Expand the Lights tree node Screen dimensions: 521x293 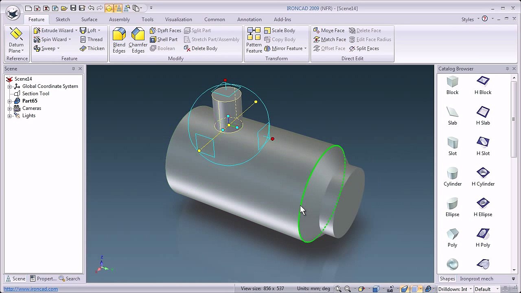10,116
